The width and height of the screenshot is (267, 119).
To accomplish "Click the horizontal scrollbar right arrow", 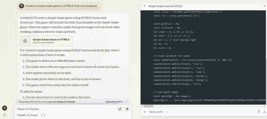I will tap(264, 106).
